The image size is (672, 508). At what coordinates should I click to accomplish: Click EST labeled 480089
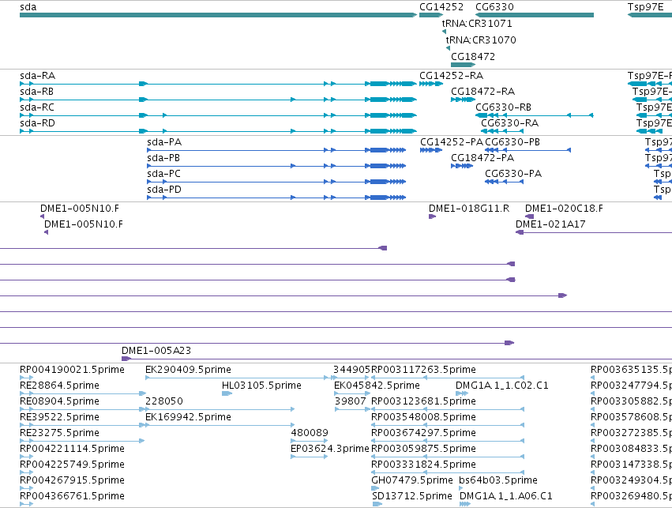tap(310, 441)
